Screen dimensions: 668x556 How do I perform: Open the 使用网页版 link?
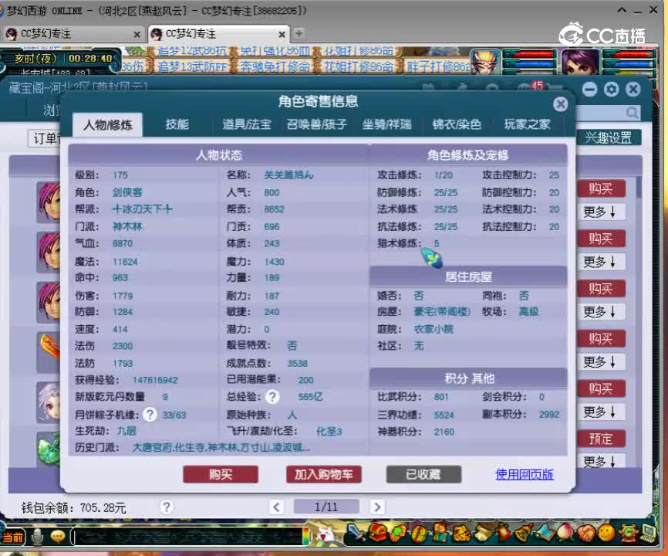[525, 474]
